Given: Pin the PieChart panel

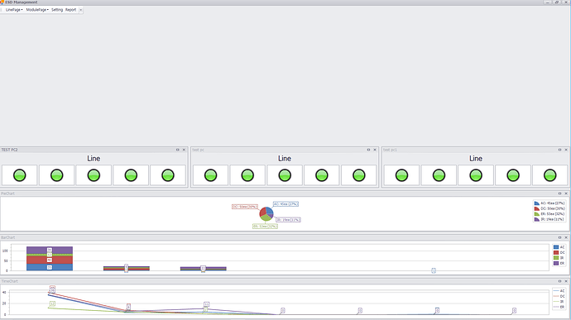Looking at the screenshot, I should 559,193.
